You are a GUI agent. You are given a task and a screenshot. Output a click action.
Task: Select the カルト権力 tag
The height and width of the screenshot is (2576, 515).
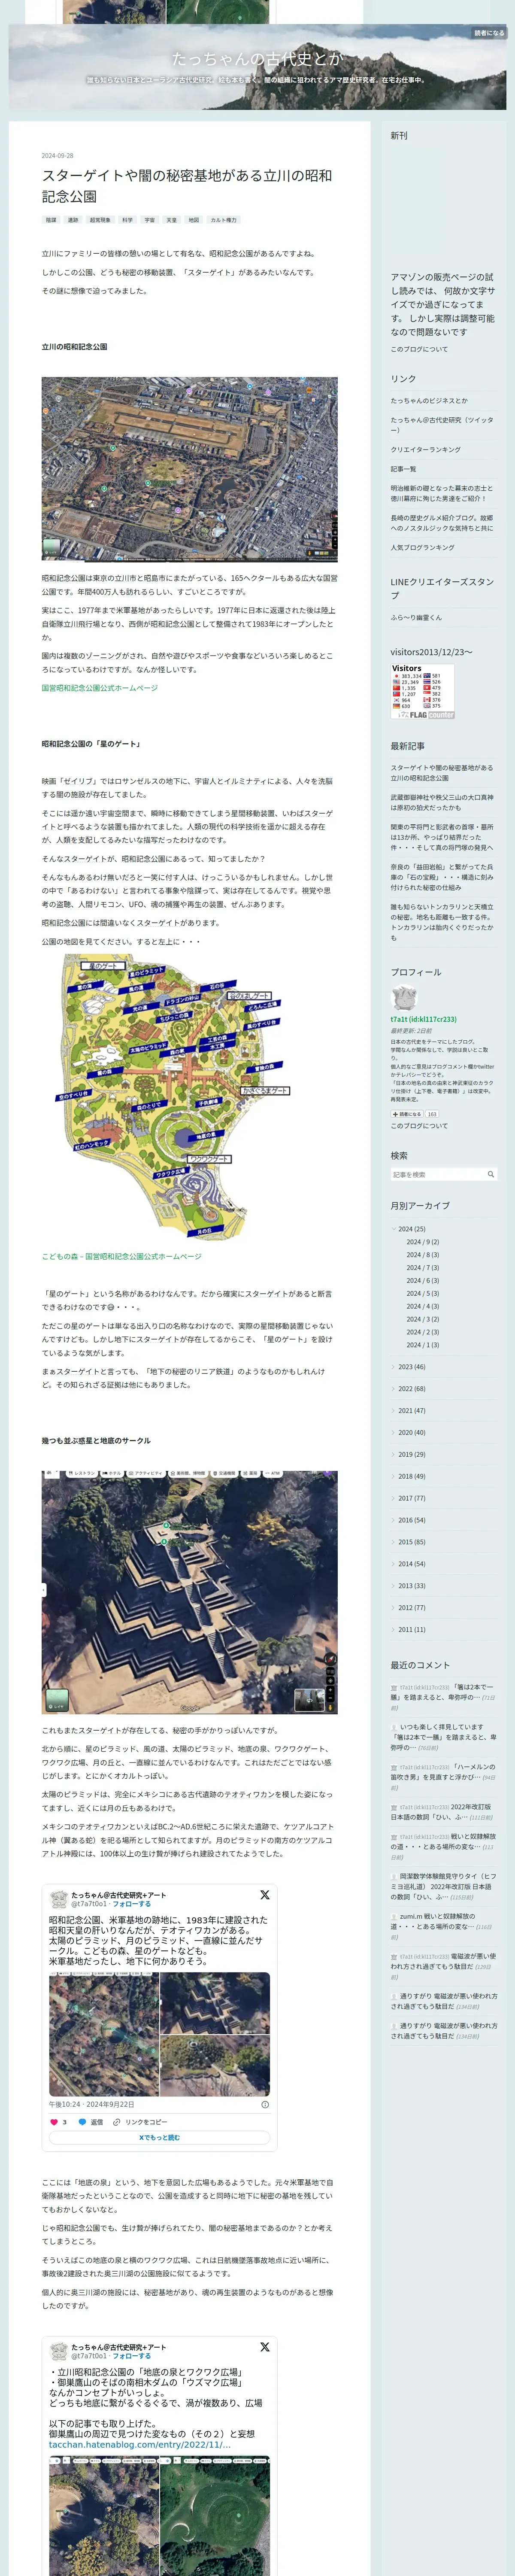(223, 220)
